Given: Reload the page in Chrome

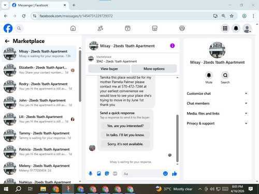Looking at the screenshot, I should [x=24, y=16].
